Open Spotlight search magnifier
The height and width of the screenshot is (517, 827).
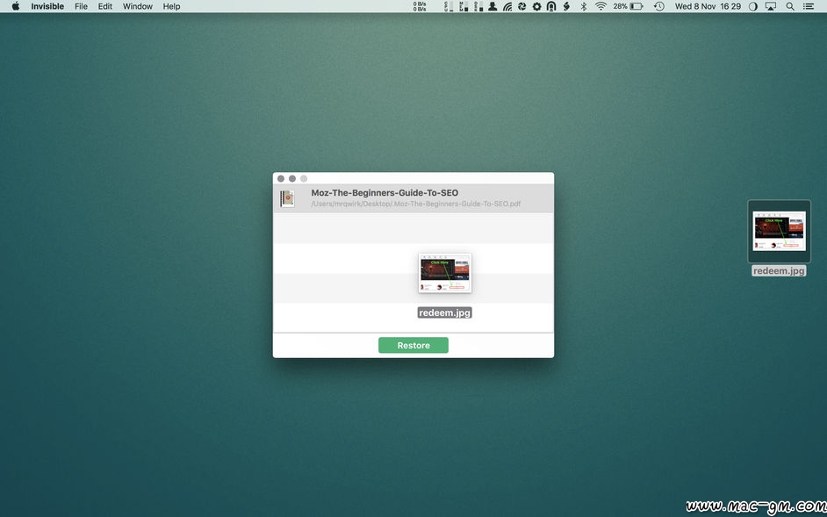pyautogui.click(x=789, y=6)
